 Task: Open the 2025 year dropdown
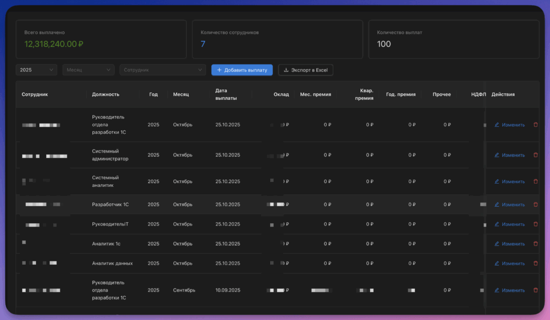pyautogui.click(x=37, y=70)
